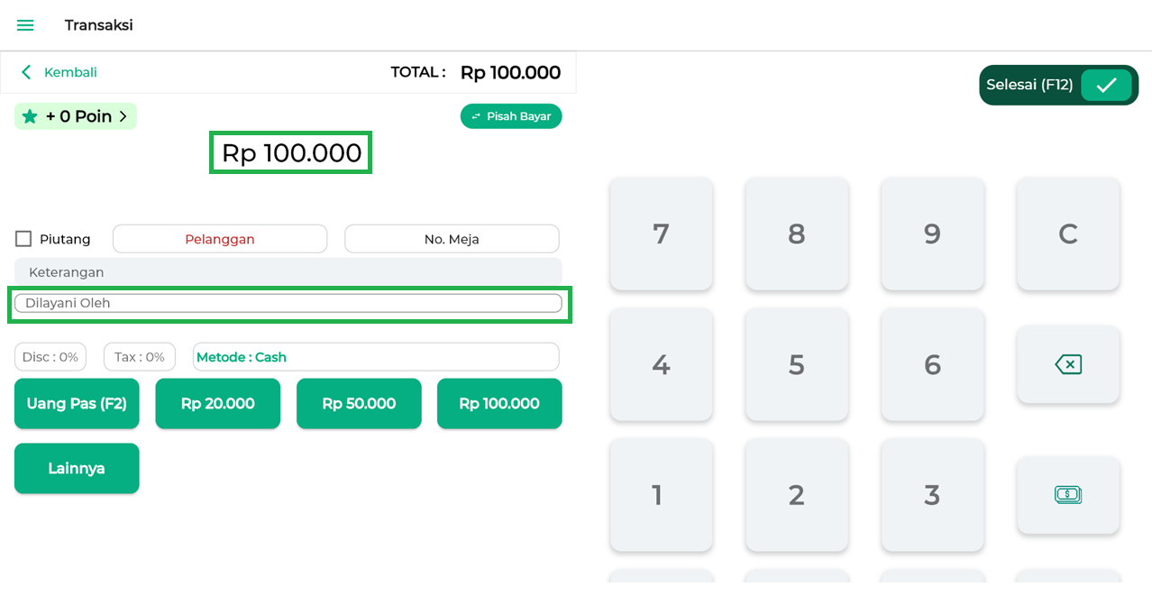Open the Pelanggan selector

click(220, 239)
